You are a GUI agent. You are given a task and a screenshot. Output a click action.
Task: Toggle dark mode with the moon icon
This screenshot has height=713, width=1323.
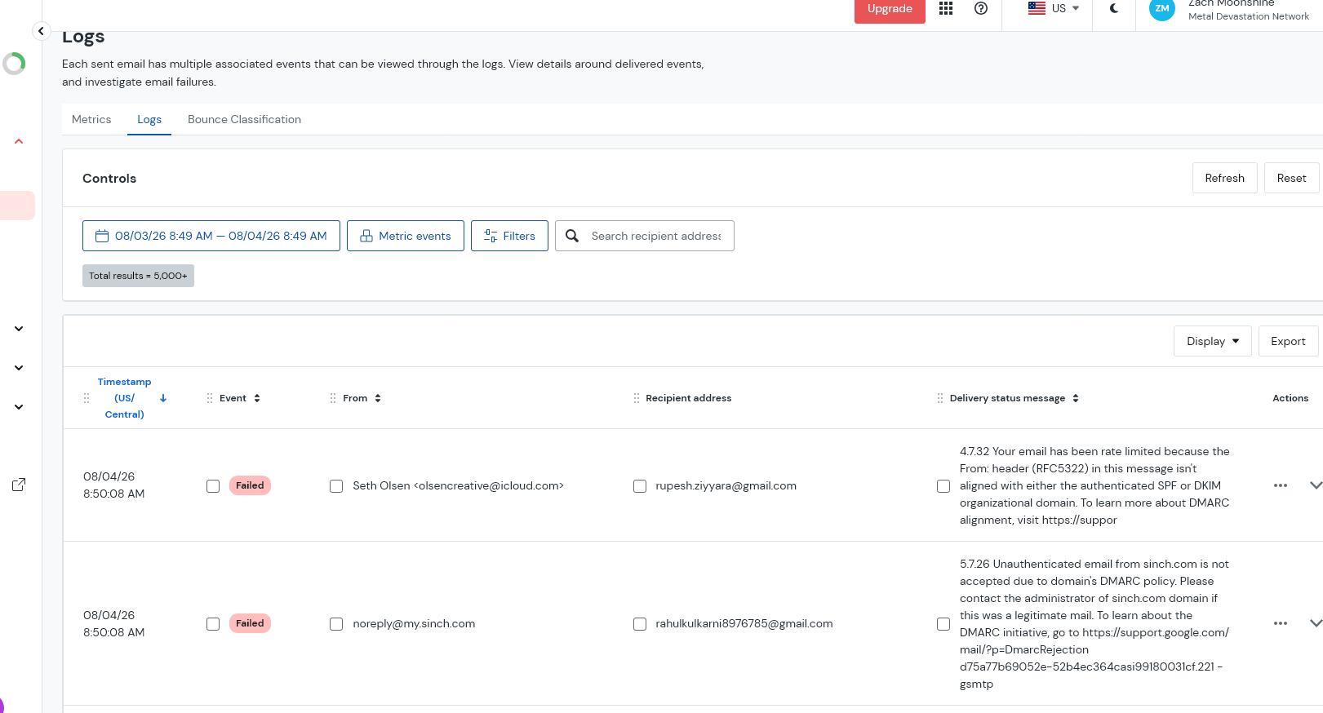click(1114, 8)
